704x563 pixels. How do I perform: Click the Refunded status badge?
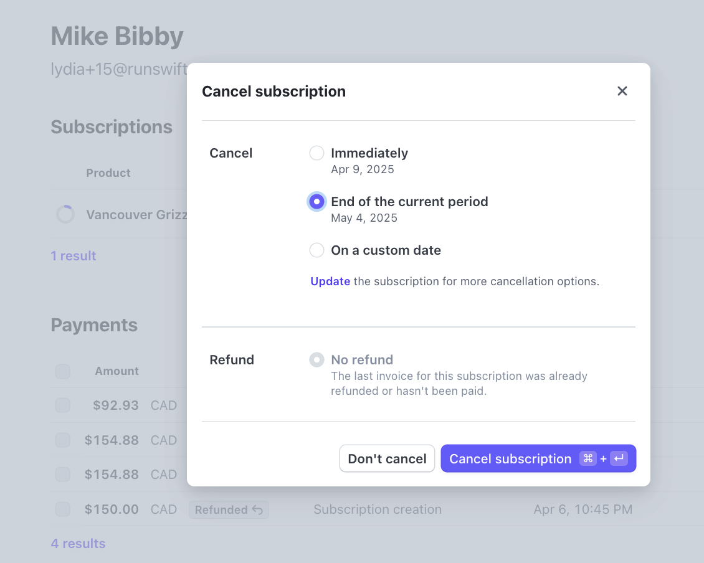tap(222, 510)
